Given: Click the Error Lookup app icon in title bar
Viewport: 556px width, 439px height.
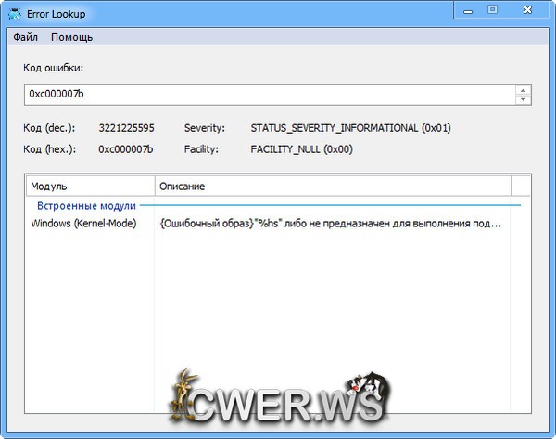Looking at the screenshot, I should pyautogui.click(x=15, y=11).
